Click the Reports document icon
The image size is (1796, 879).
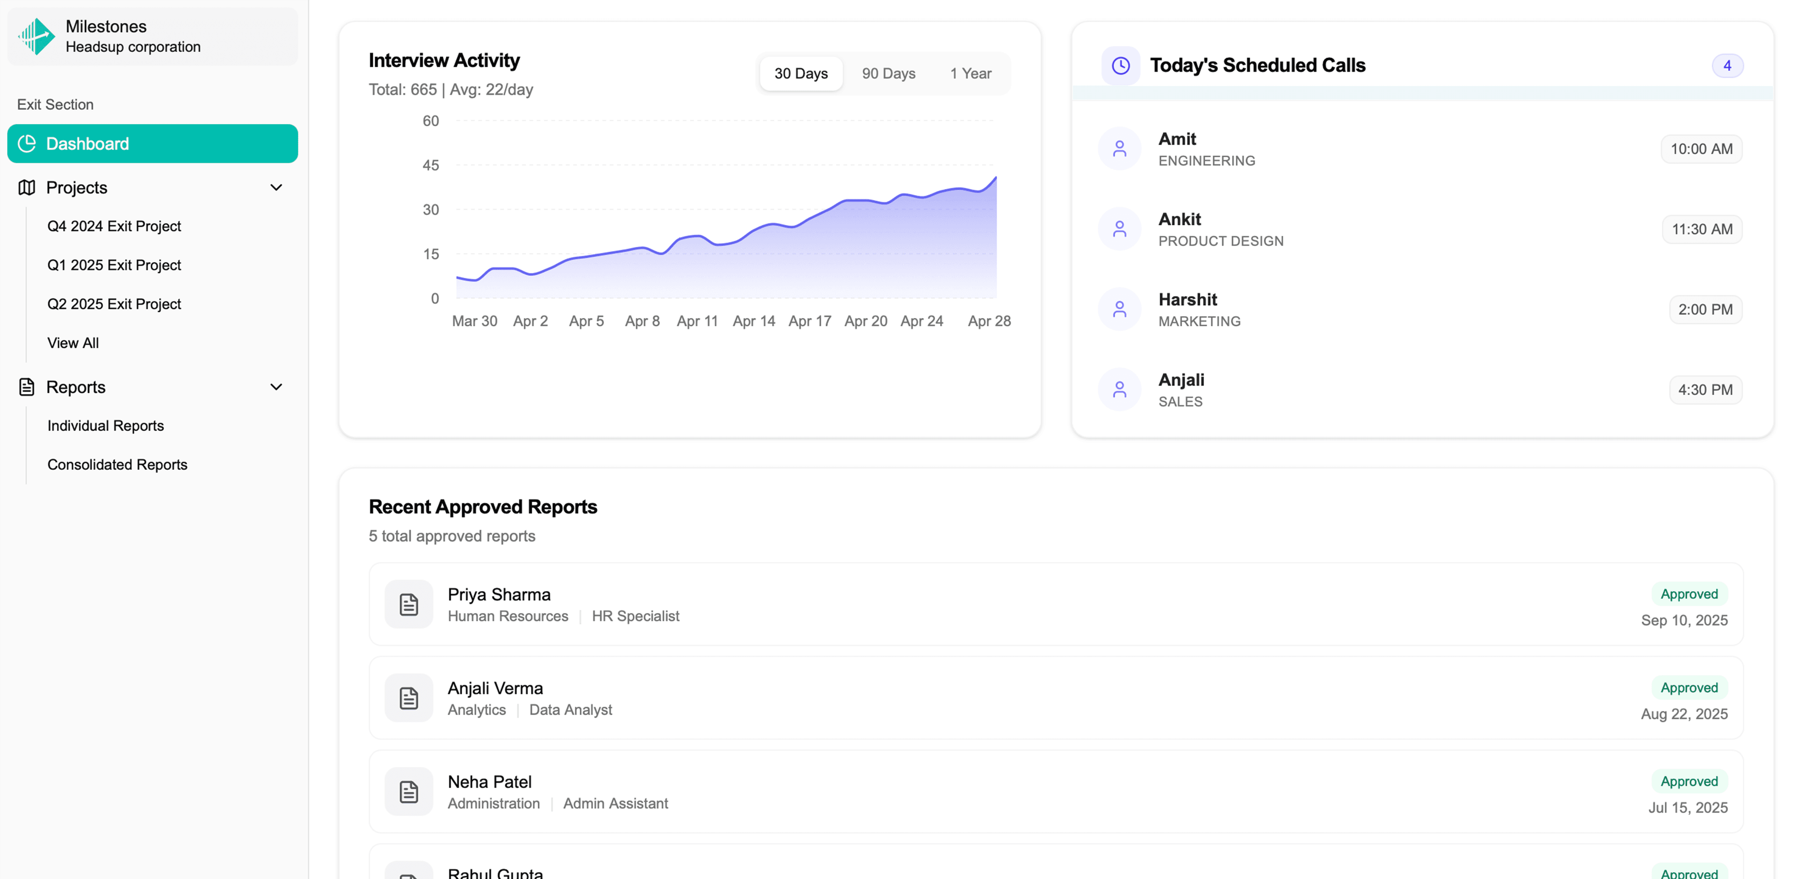27,387
